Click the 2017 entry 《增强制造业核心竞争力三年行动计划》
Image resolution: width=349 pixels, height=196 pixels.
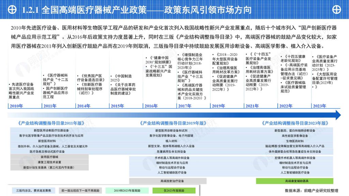click(190, 61)
